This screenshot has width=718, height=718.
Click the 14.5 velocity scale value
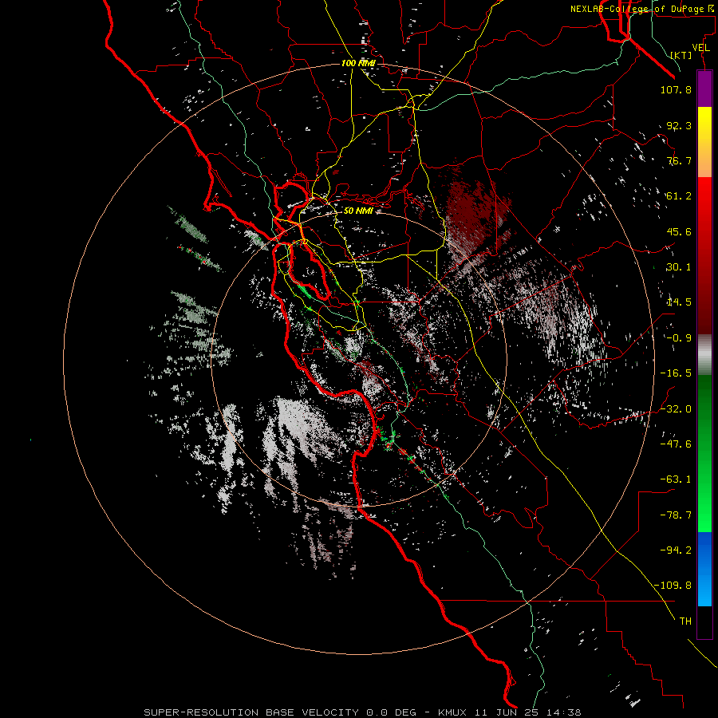click(x=679, y=302)
